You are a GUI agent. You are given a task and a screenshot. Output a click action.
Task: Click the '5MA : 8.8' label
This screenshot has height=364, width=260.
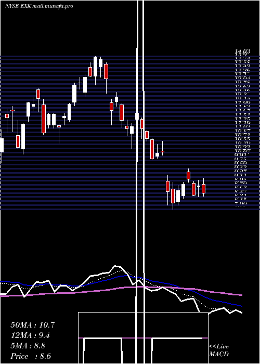pos(28,346)
